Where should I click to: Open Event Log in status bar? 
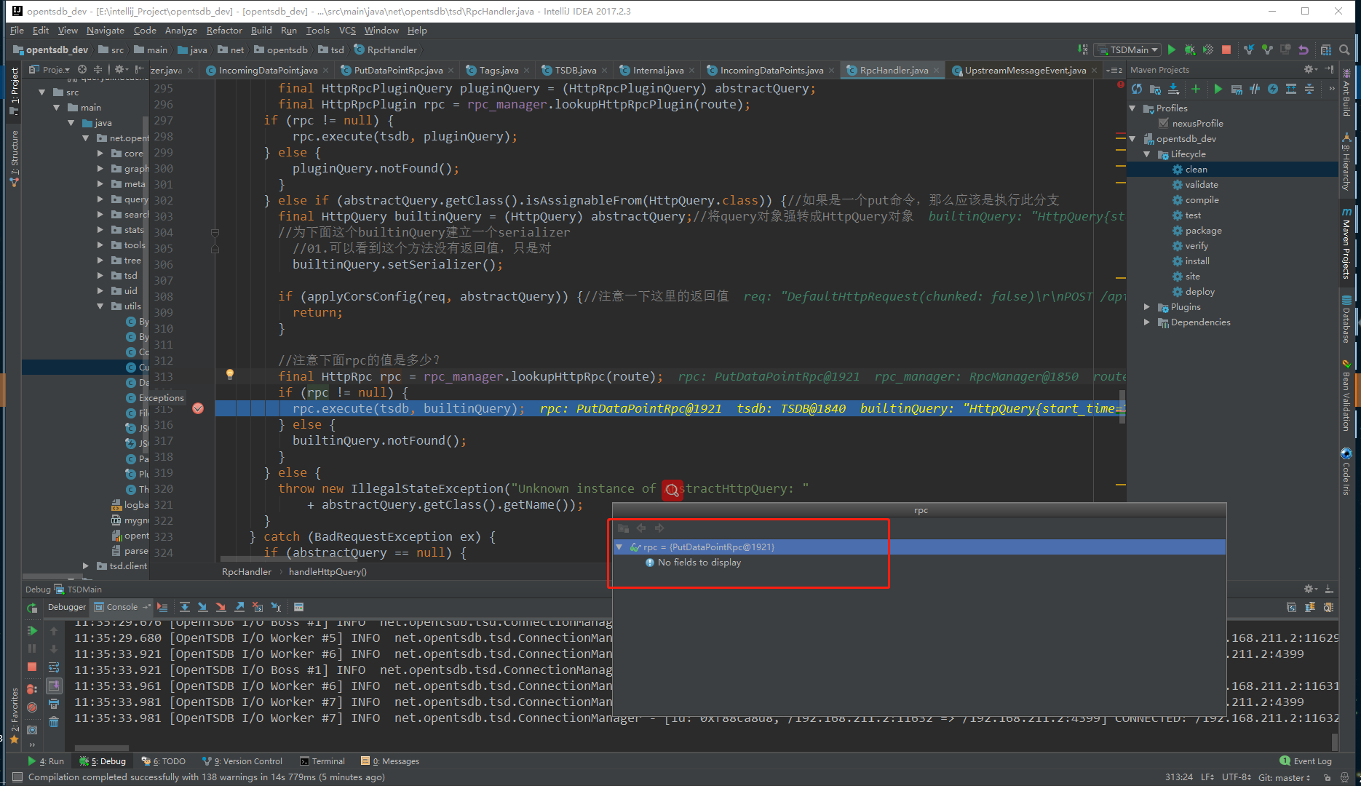[1306, 761]
